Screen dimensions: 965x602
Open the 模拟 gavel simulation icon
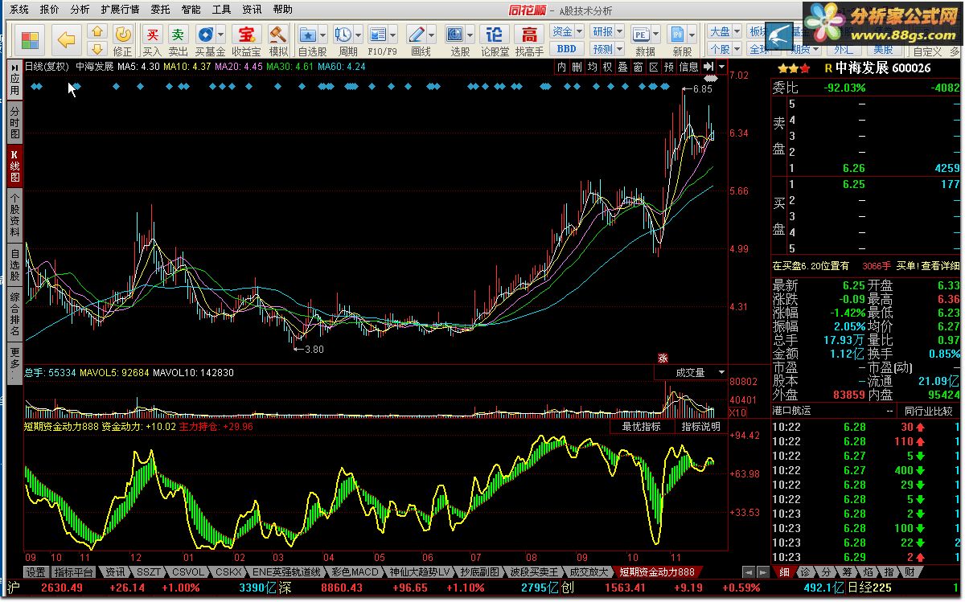point(278,35)
